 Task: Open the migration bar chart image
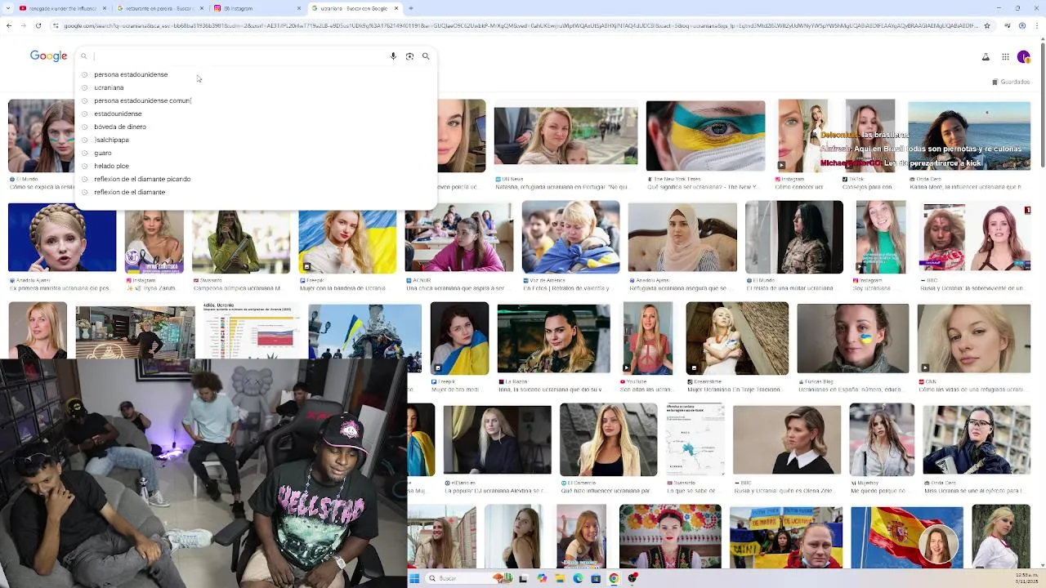[251, 330]
